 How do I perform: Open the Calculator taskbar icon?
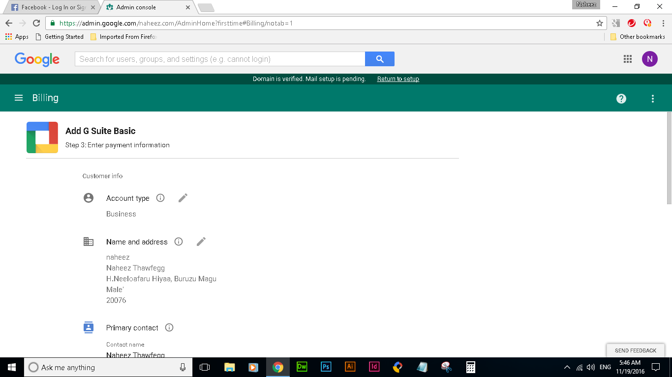point(471,367)
